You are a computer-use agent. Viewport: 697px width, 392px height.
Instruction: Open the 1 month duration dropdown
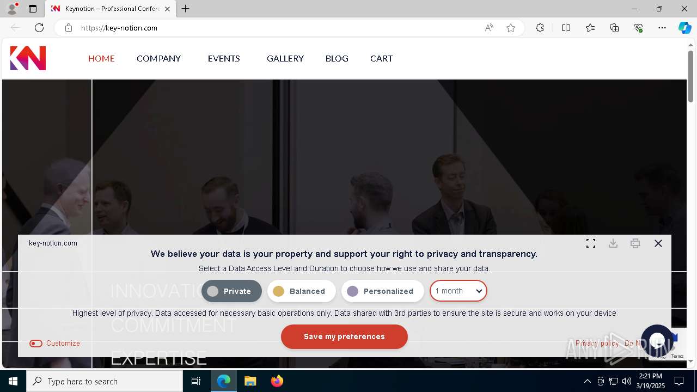[x=458, y=291]
